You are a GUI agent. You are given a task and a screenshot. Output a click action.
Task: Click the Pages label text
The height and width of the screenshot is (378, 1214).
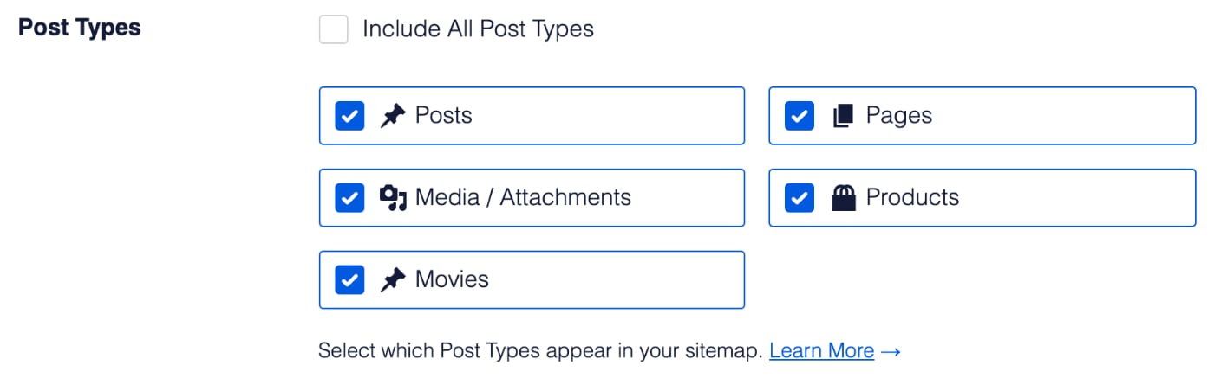point(899,116)
